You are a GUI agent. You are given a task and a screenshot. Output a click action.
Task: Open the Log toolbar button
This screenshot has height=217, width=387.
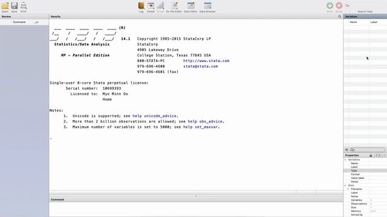pos(141,6)
